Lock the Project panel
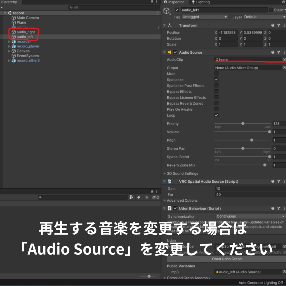The height and width of the screenshot is (286, 286). pyautogui.click(x=152, y=191)
